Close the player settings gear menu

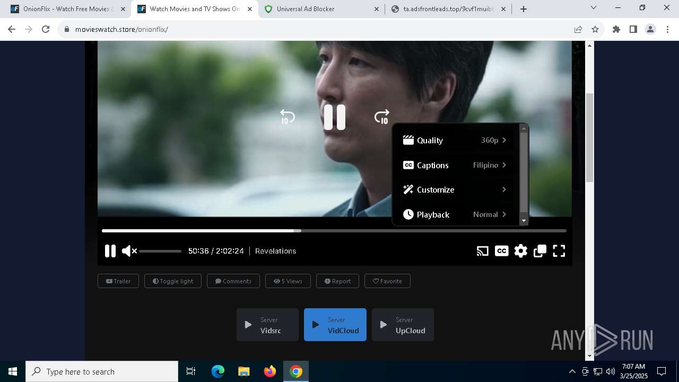coord(521,251)
